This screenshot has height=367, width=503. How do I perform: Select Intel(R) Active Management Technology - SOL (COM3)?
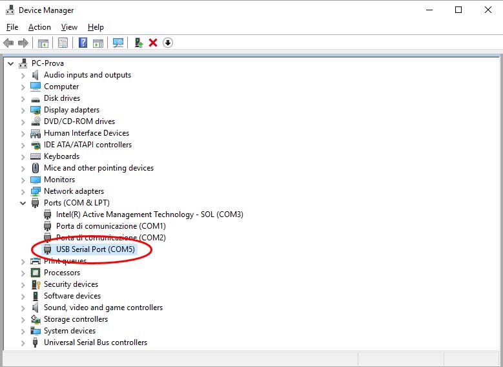(150, 215)
